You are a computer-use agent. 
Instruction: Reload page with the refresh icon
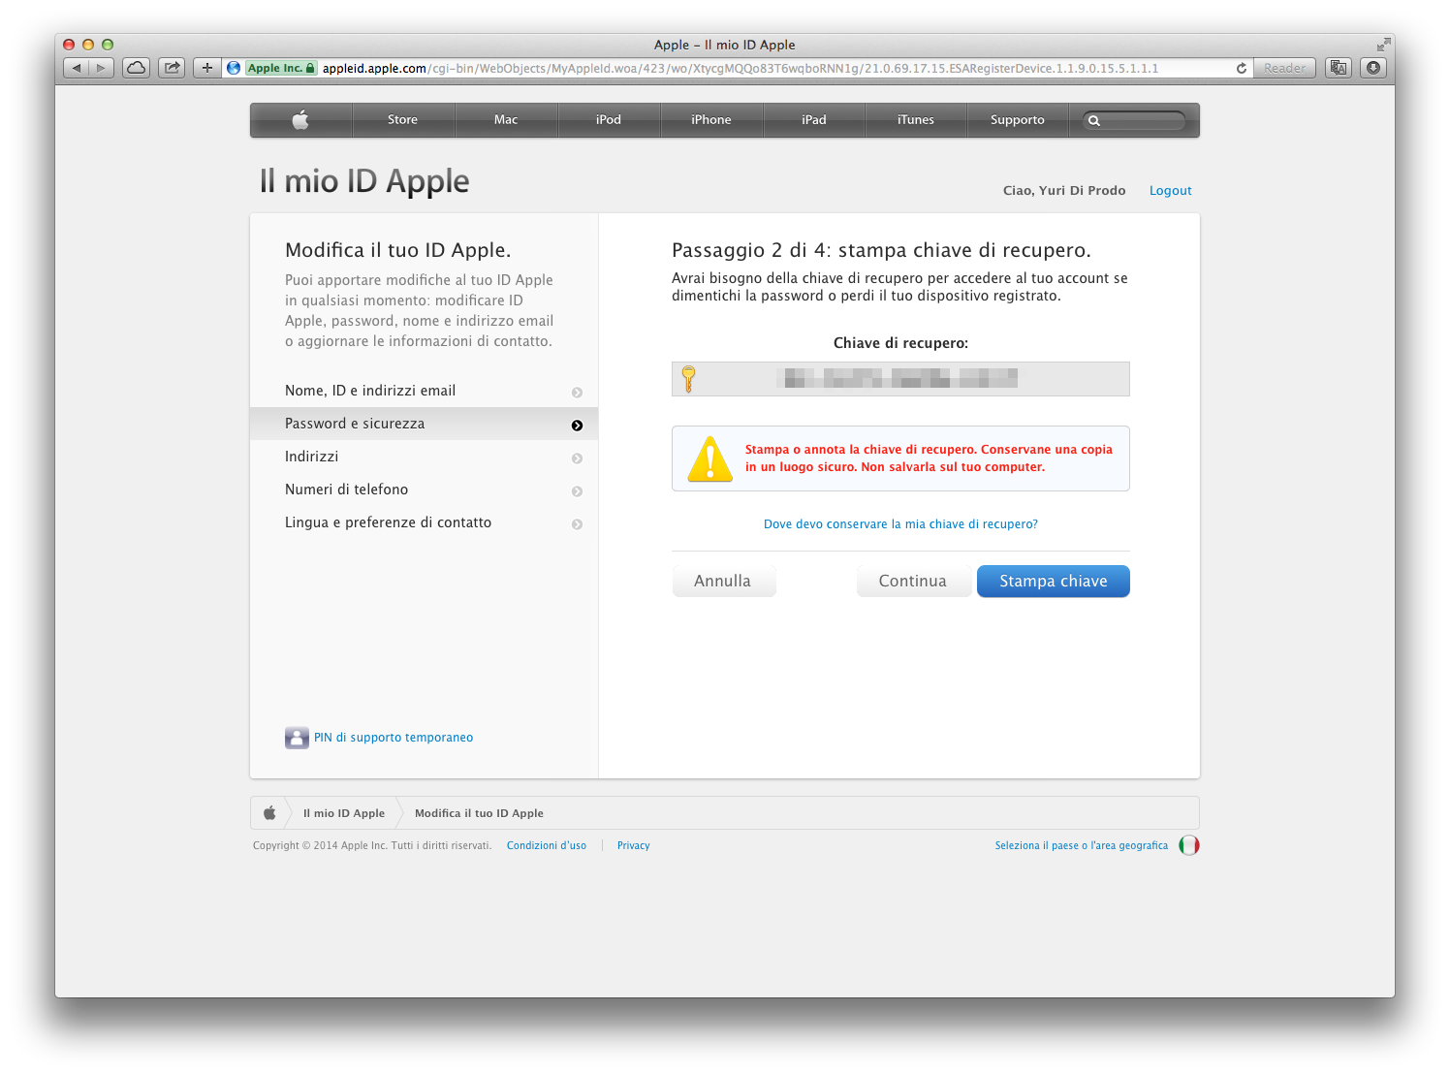[1242, 68]
